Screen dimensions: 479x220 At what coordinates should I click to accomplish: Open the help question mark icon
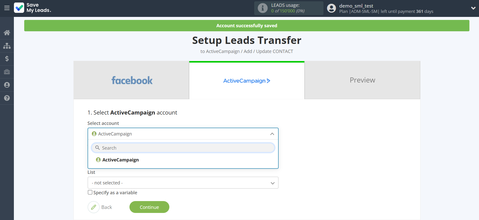tap(7, 98)
